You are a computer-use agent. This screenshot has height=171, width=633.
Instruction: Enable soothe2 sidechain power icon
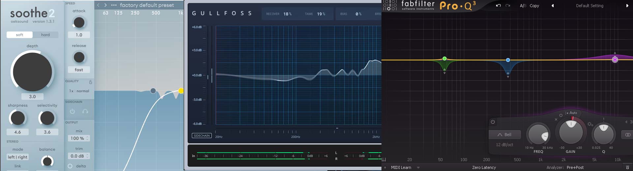72,112
